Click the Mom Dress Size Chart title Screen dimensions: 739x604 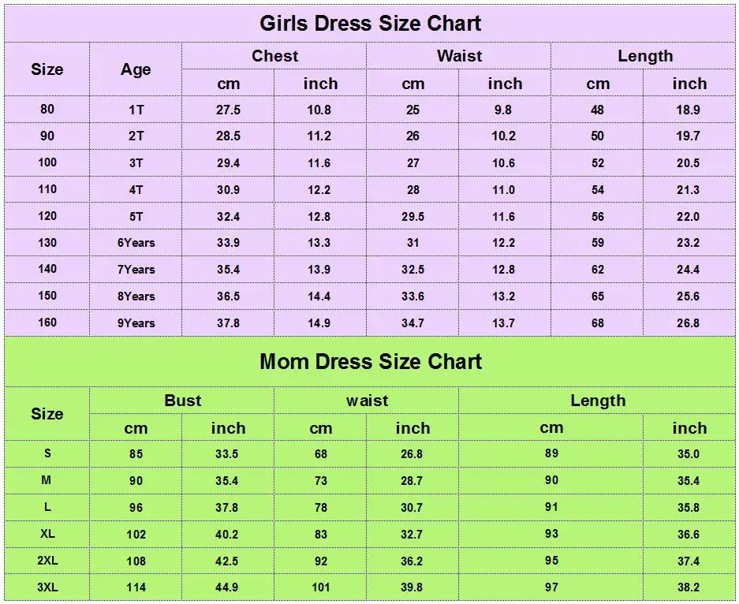point(371,361)
